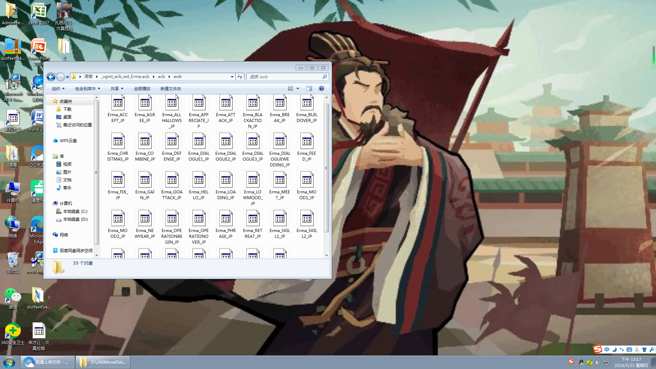Expand the breadcrumb arrow after 语音
The width and height of the screenshot is (656, 369).
(97, 77)
